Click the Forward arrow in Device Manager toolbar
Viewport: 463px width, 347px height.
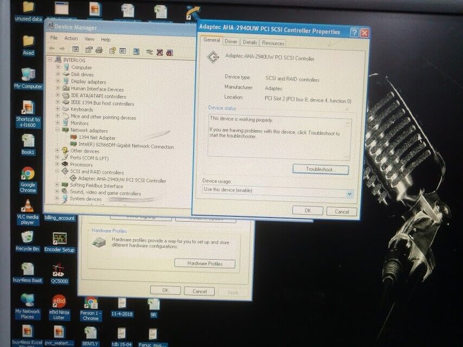(62, 49)
